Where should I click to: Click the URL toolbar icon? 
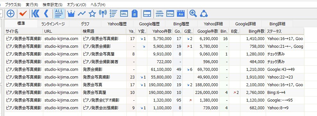click(x=124, y=13)
